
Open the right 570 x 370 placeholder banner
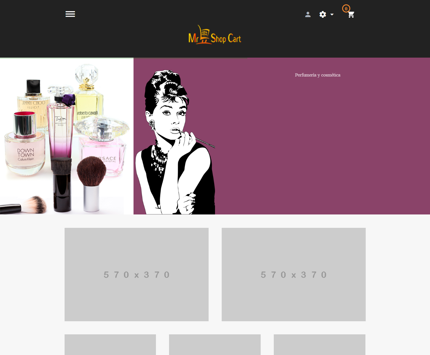coord(294,274)
